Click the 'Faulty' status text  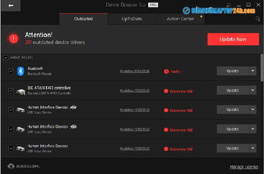point(175,71)
